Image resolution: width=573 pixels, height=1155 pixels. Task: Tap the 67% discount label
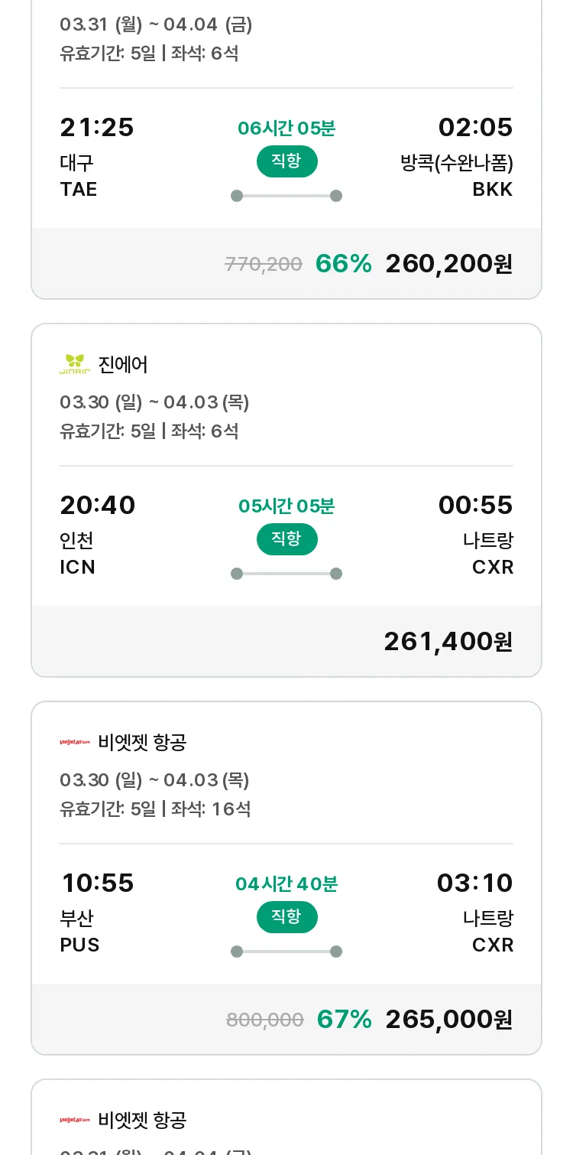tap(344, 1020)
